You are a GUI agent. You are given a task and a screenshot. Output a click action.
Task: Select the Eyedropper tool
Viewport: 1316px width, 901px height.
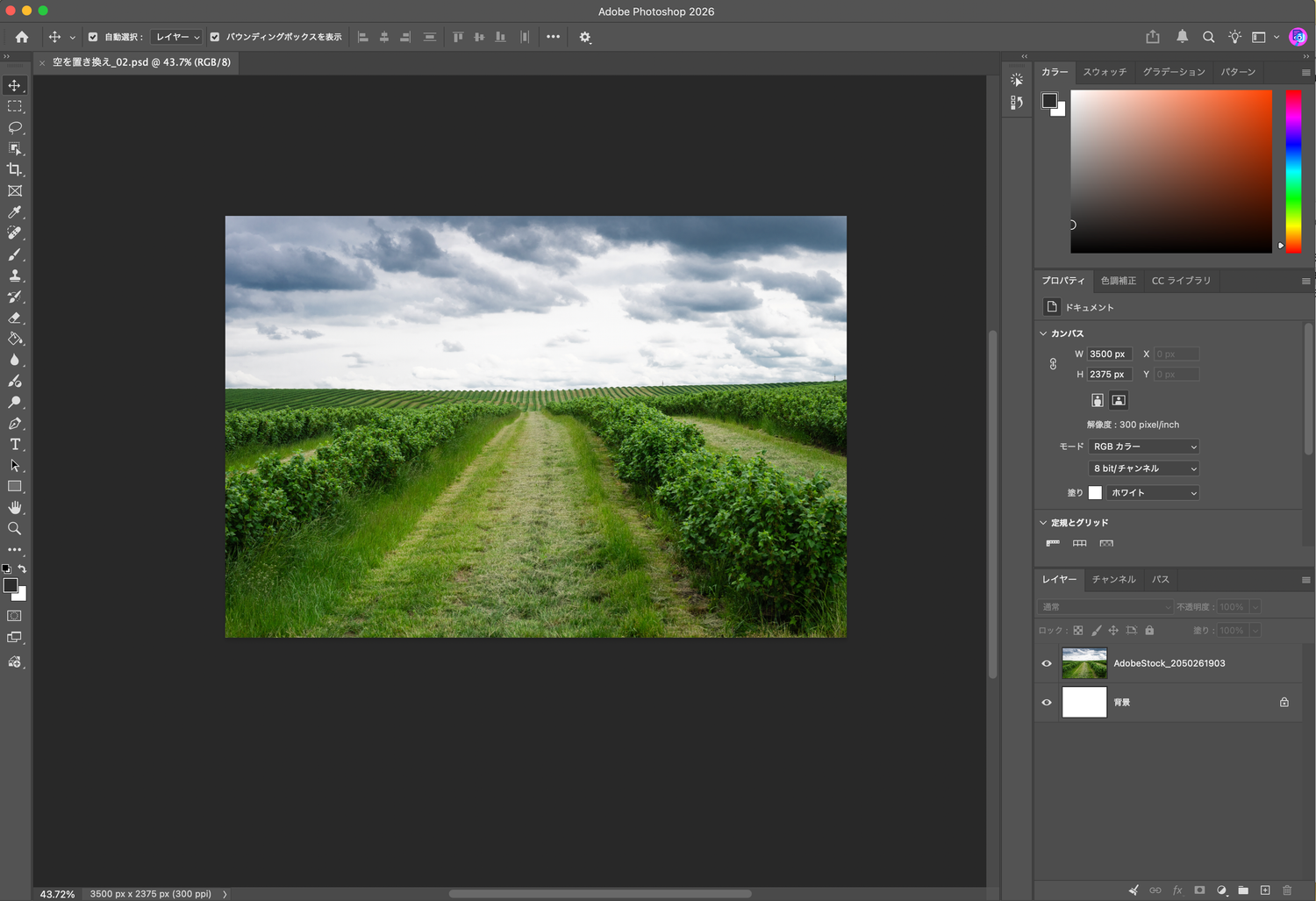(x=15, y=212)
